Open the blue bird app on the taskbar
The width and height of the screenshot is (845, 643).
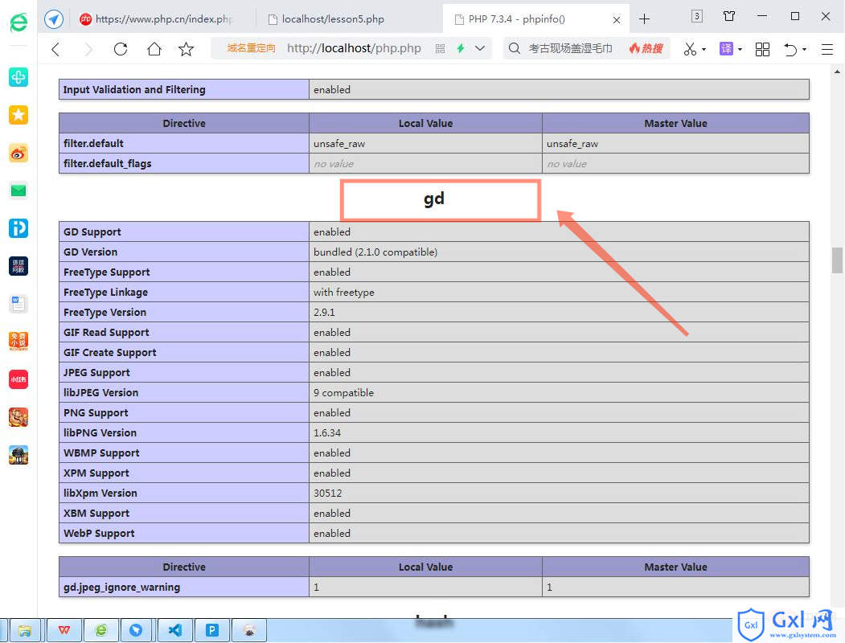tap(136, 630)
